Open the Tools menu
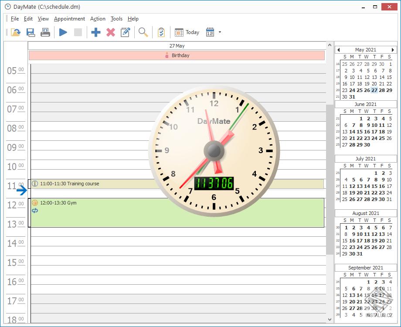The width and height of the screenshot is (401, 327). (x=116, y=19)
